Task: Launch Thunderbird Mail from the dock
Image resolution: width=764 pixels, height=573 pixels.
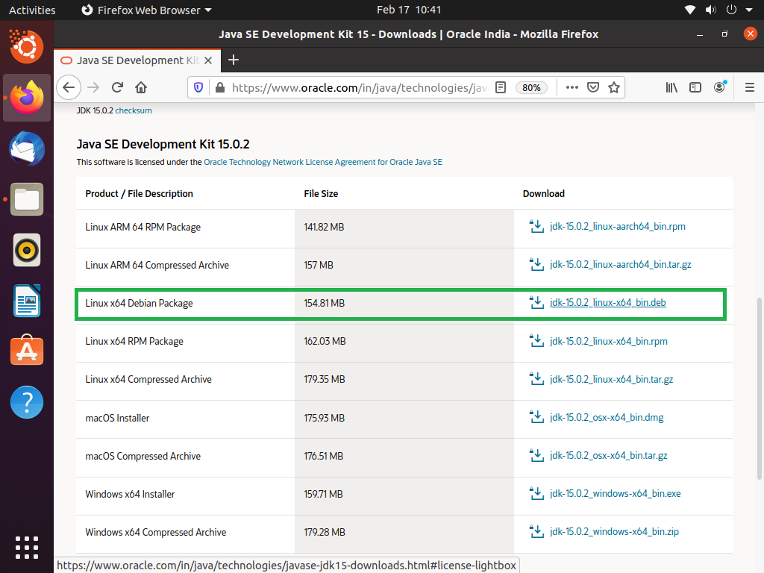Action: click(27, 148)
